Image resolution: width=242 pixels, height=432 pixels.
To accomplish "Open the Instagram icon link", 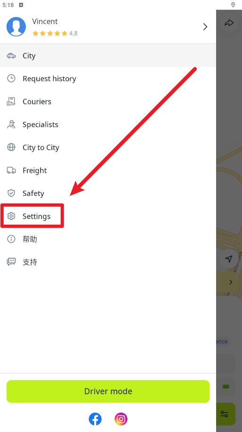I will pos(121,419).
